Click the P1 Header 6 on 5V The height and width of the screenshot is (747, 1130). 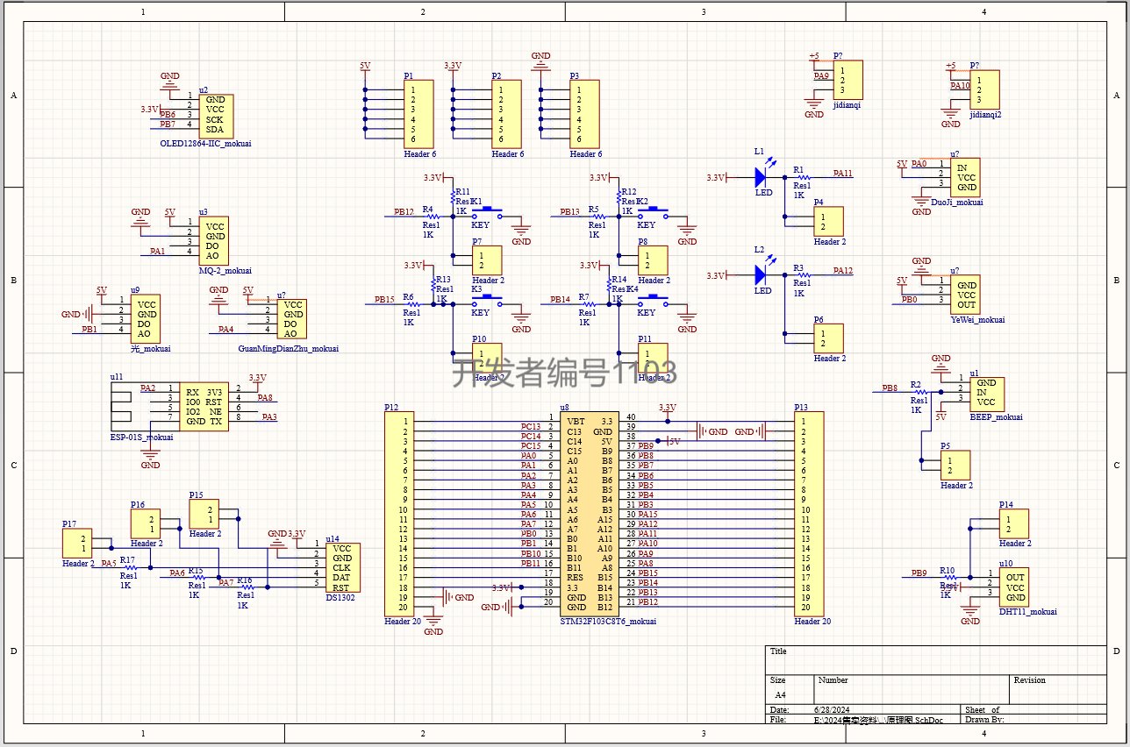pyautogui.click(x=417, y=114)
